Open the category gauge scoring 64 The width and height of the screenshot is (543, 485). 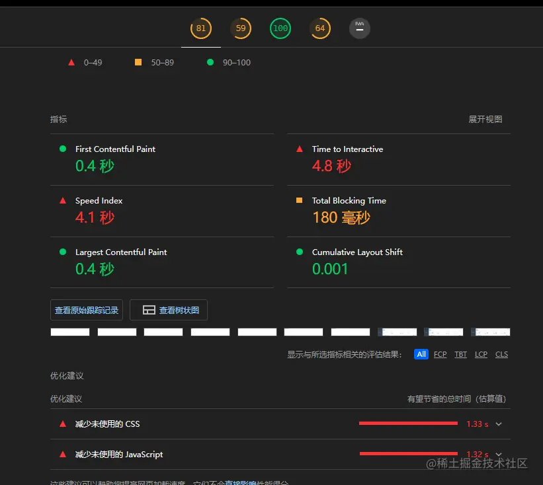click(x=320, y=28)
